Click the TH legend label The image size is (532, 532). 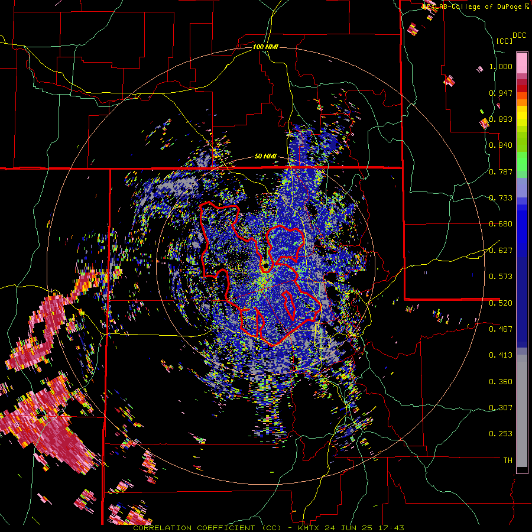[508, 460]
